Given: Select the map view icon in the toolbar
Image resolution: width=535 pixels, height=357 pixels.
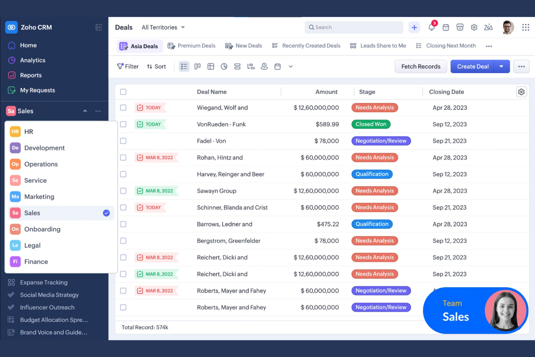Looking at the screenshot, I should click(264, 66).
